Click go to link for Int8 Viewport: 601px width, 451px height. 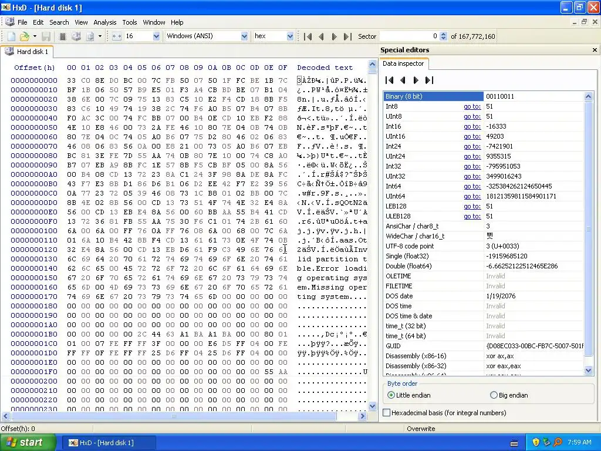point(472,106)
